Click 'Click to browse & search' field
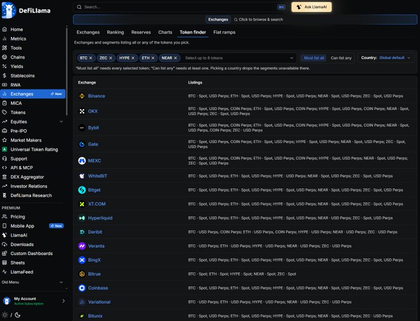 click(258, 20)
